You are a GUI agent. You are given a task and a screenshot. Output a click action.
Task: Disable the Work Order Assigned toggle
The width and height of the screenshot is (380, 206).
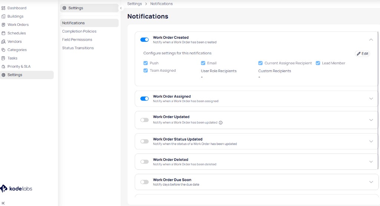pos(144,98)
